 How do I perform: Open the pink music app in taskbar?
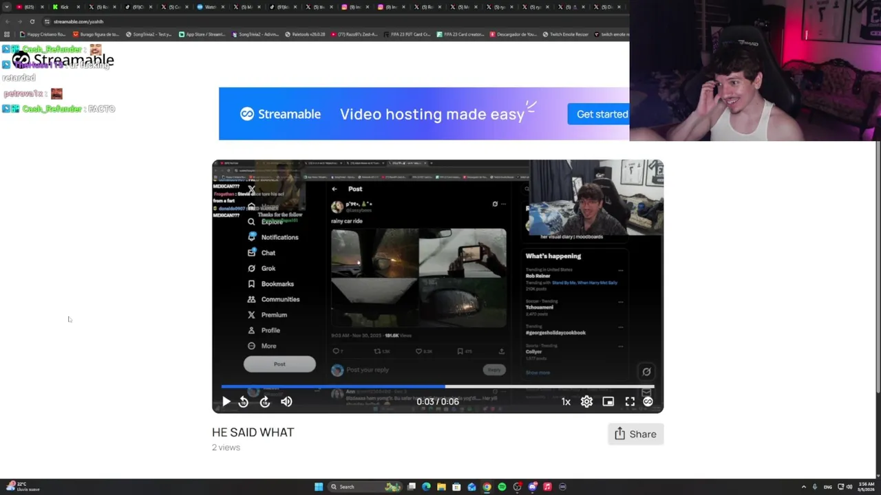point(547,487)
